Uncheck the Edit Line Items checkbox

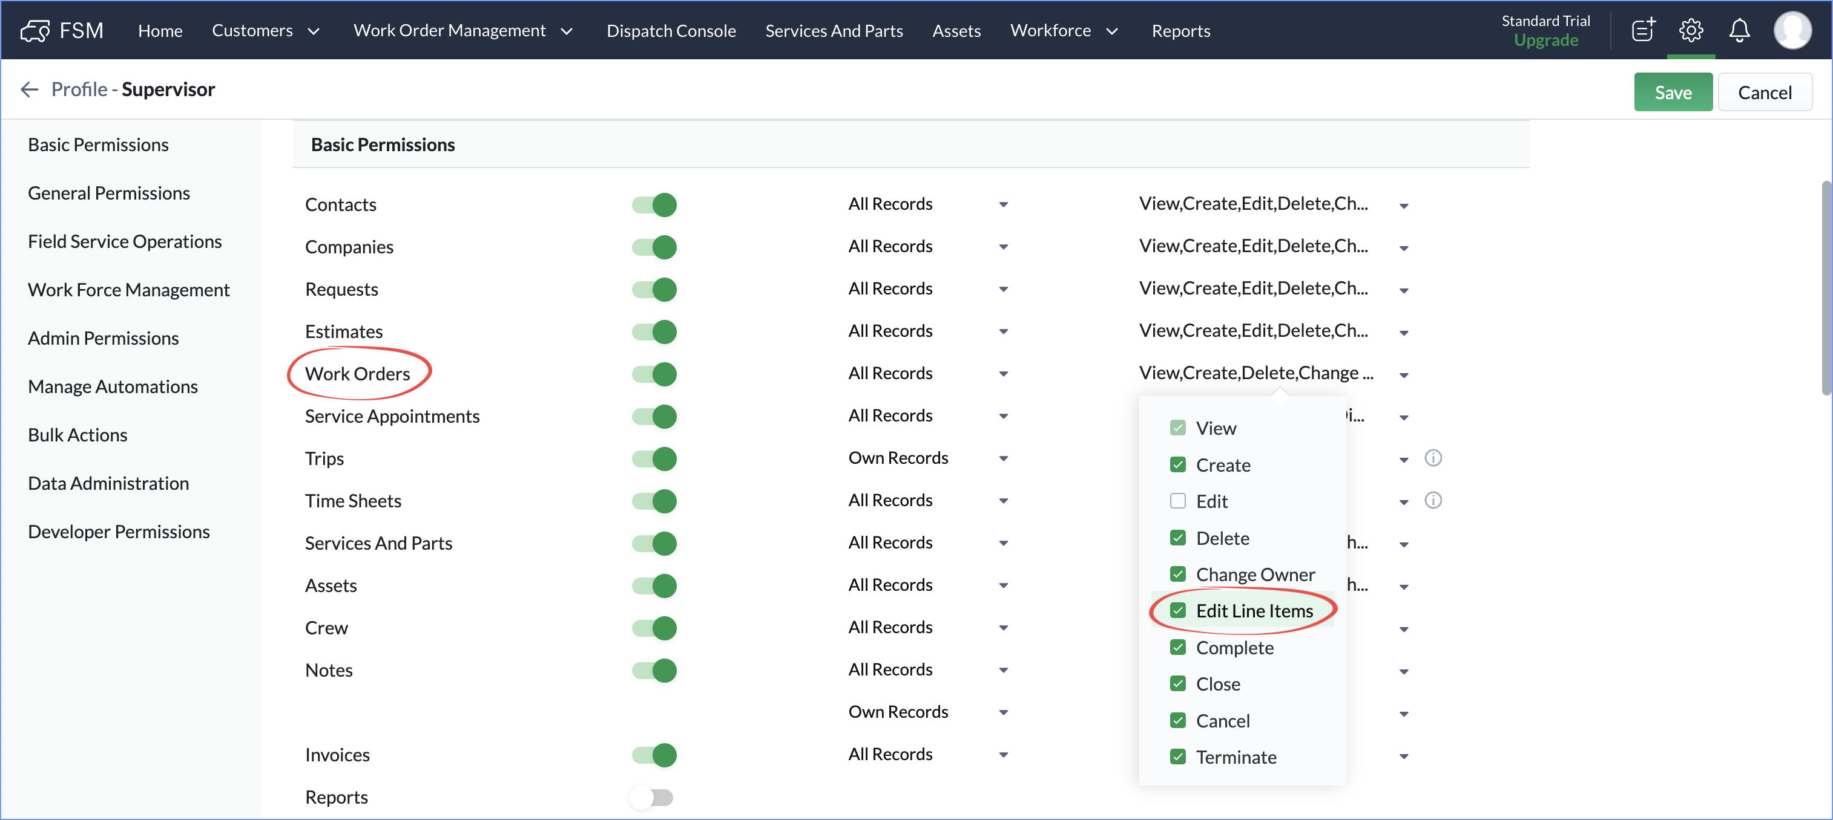tap(1177, 610)
